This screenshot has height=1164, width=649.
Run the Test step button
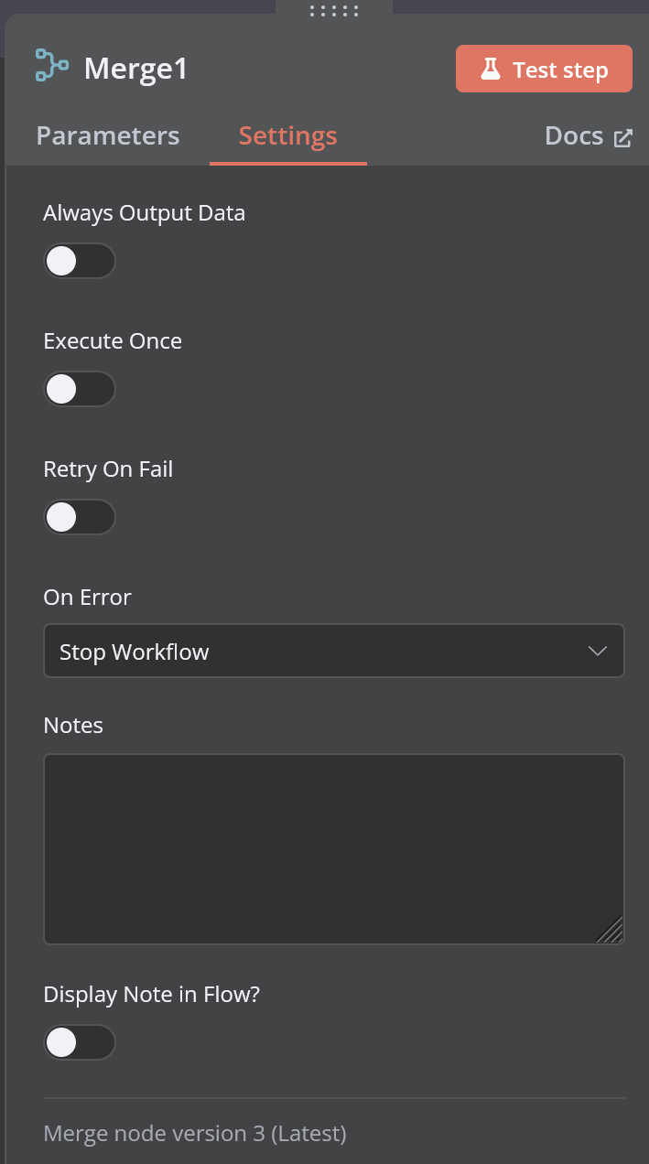544,70
